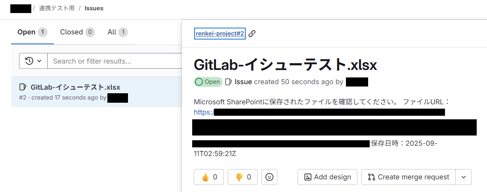
Task: Open the search history dropdown arrow
Action: (39, 61)
